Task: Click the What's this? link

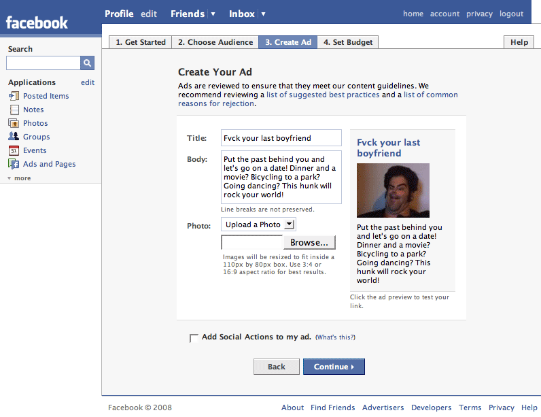Action: pyautogui.click(x=335, y=337)
